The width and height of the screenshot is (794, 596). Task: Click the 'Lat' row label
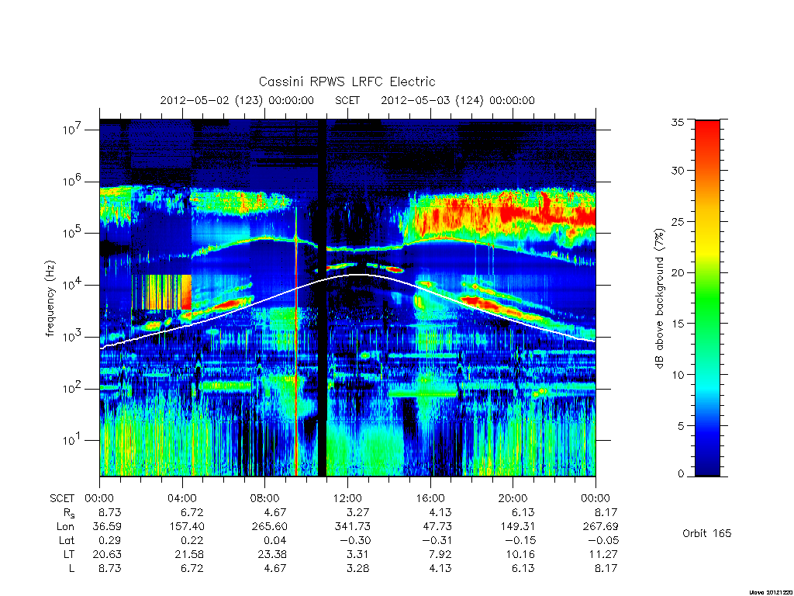(x=67, y=540)
